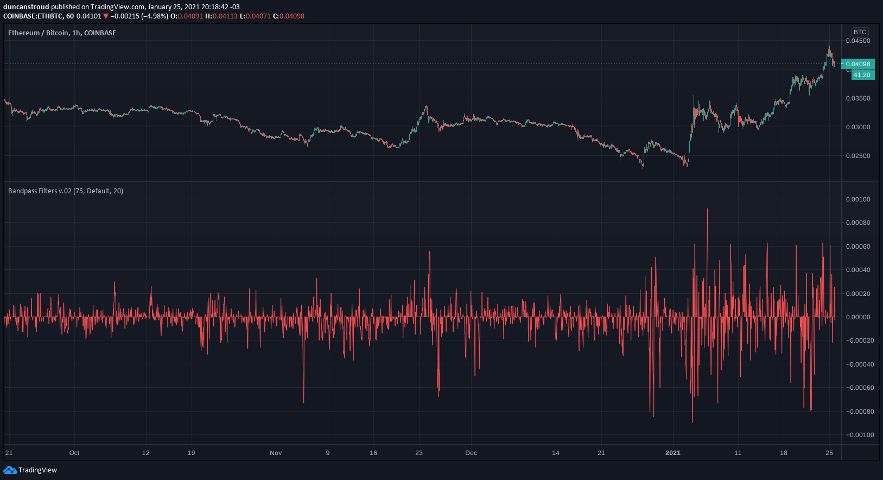Screen dimensions: 883x480
Task: Click the 19 date label on the time axis
Action: tap(191, 453)
